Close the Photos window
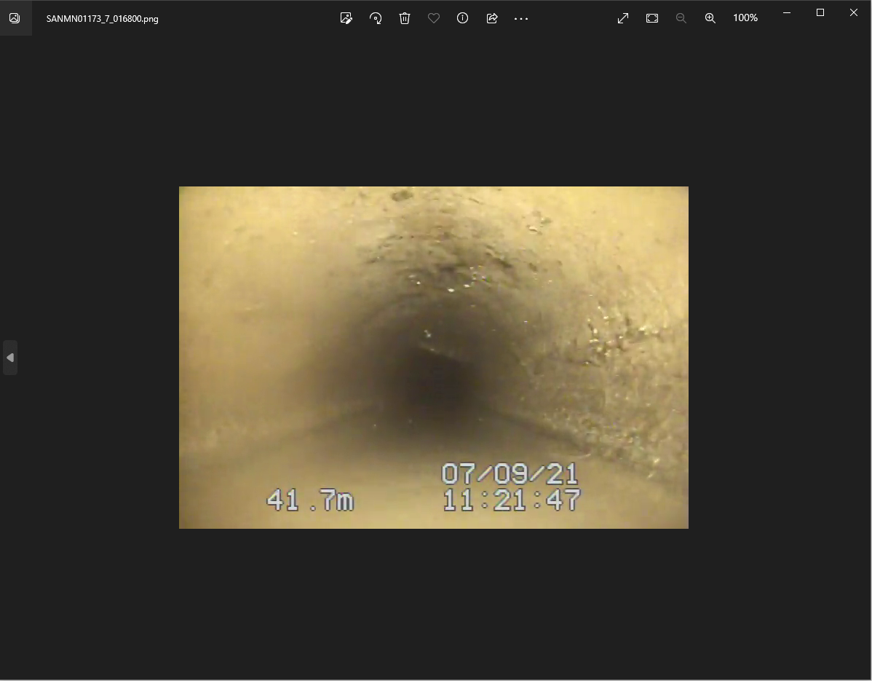872x681 pixels. [x=854, y=12]
